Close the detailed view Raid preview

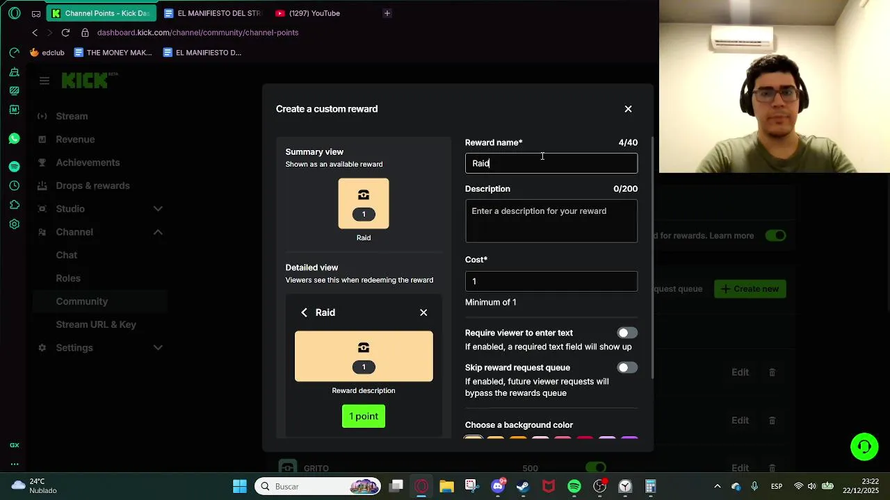tap(423, 312)
